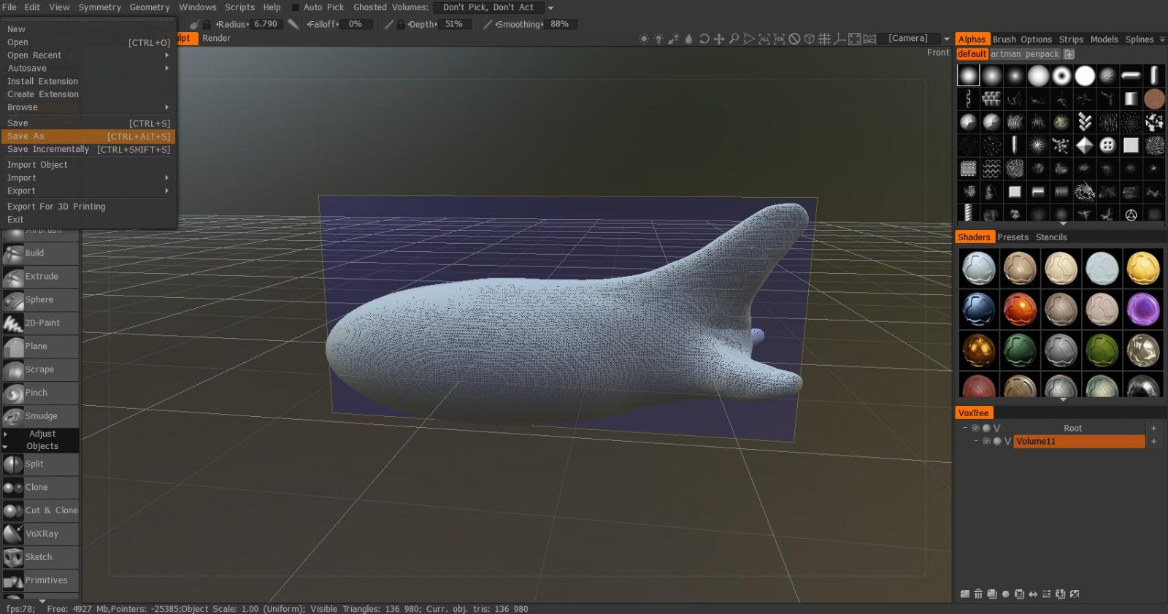Pick the purple shader sphere
Image resolution: width=1168 pixels, height=614 pixels.
[x=1142, y=310]
